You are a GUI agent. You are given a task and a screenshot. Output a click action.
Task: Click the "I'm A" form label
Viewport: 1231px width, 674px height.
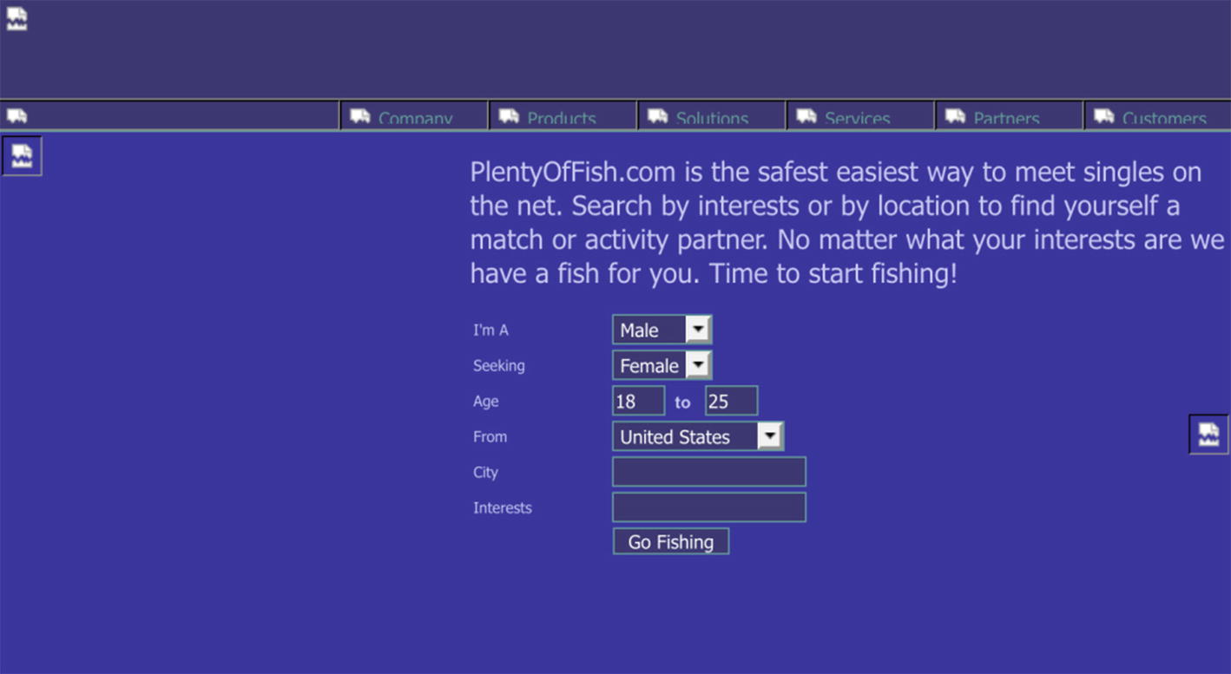pyautogui.click(x=490, y=330)
